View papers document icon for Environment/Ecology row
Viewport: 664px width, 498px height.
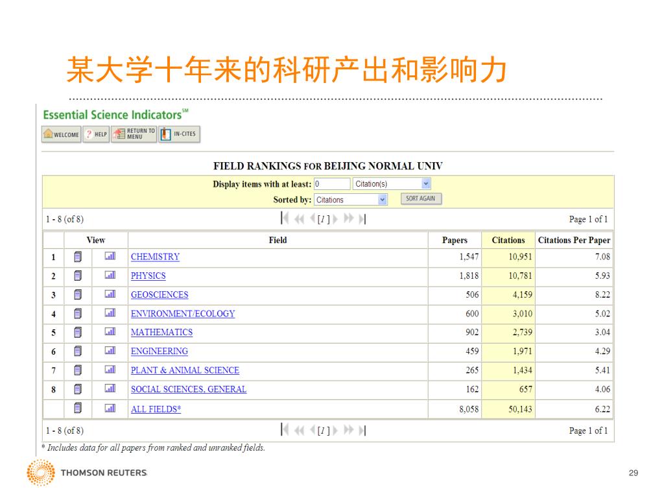(x=78, y=313)
